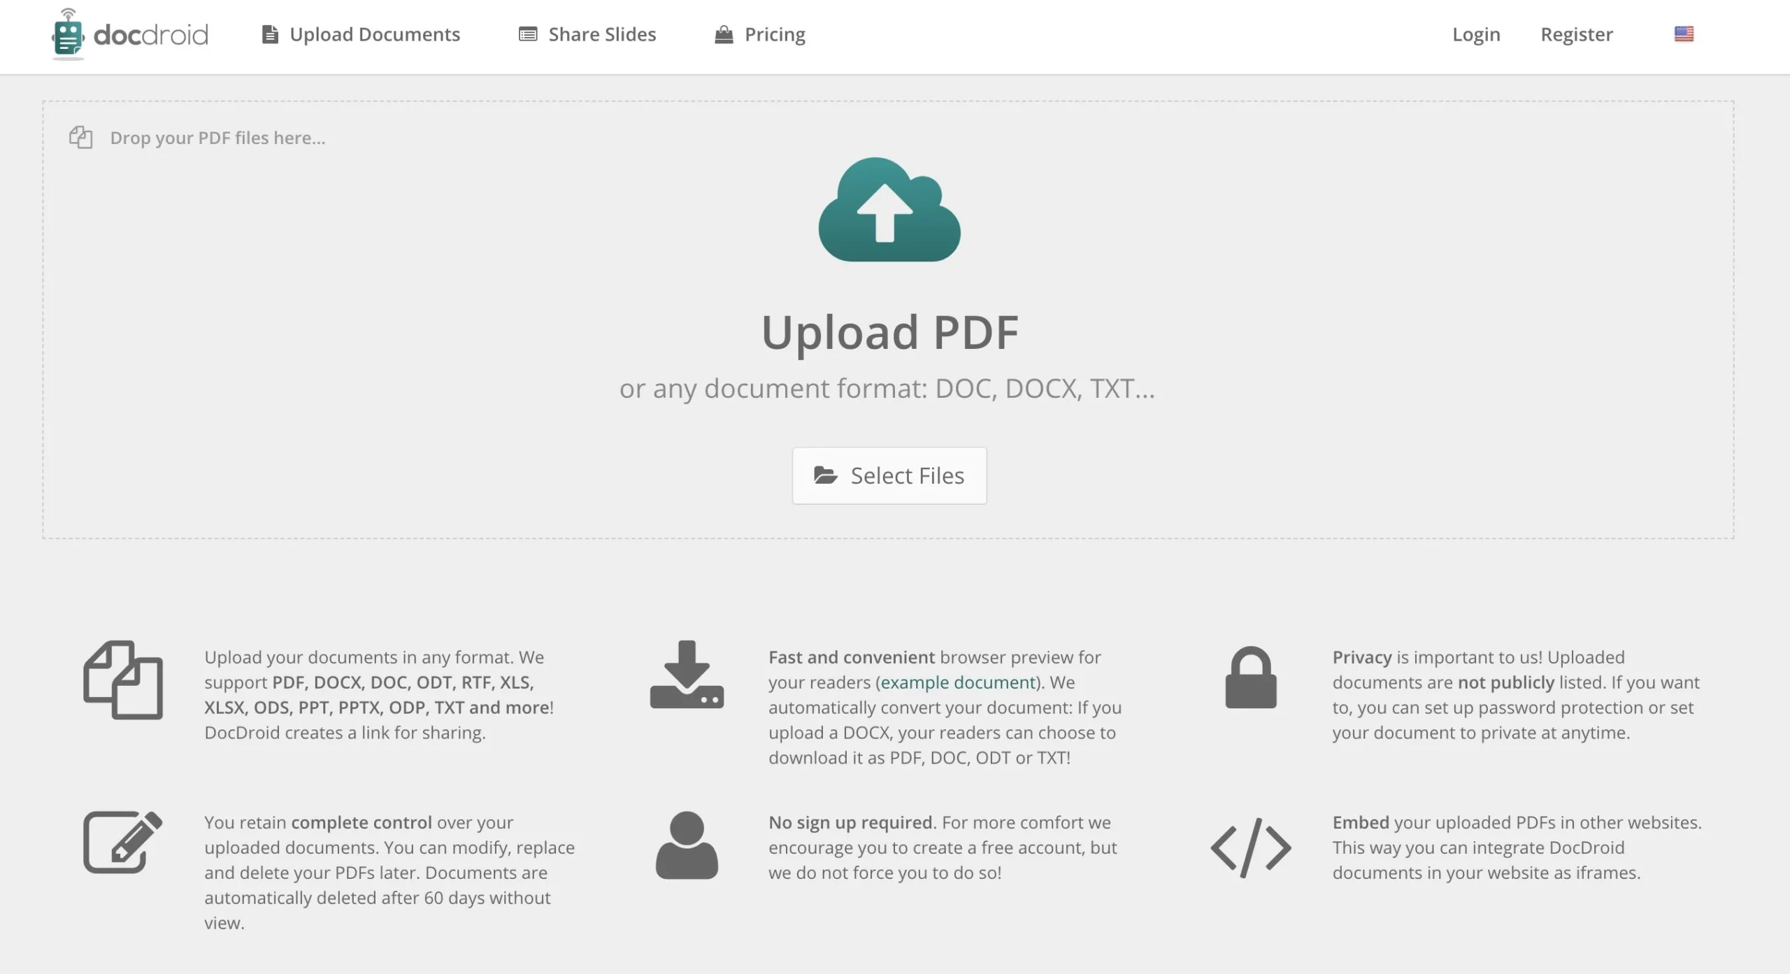Open the Upload Documents menu item
This screenshot has width=1790, height=974.
click(361, 34)
